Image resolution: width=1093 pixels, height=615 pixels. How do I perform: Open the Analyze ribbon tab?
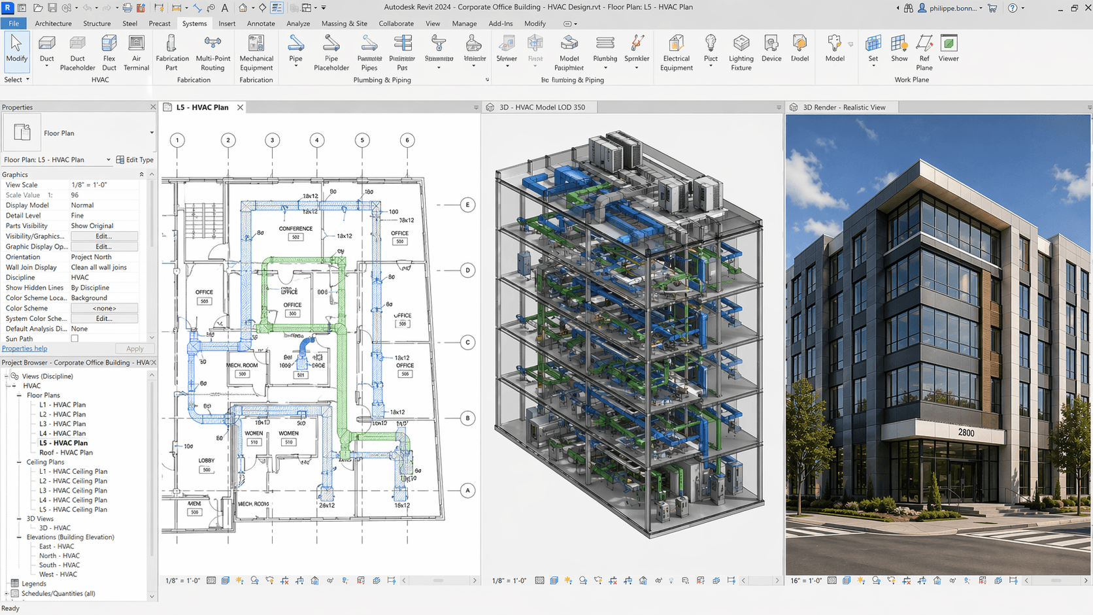point(298,24)
